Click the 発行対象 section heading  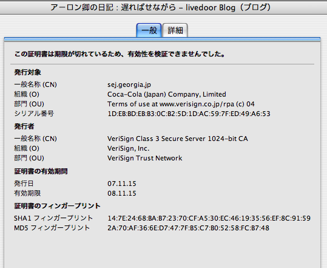pos(27,72)
